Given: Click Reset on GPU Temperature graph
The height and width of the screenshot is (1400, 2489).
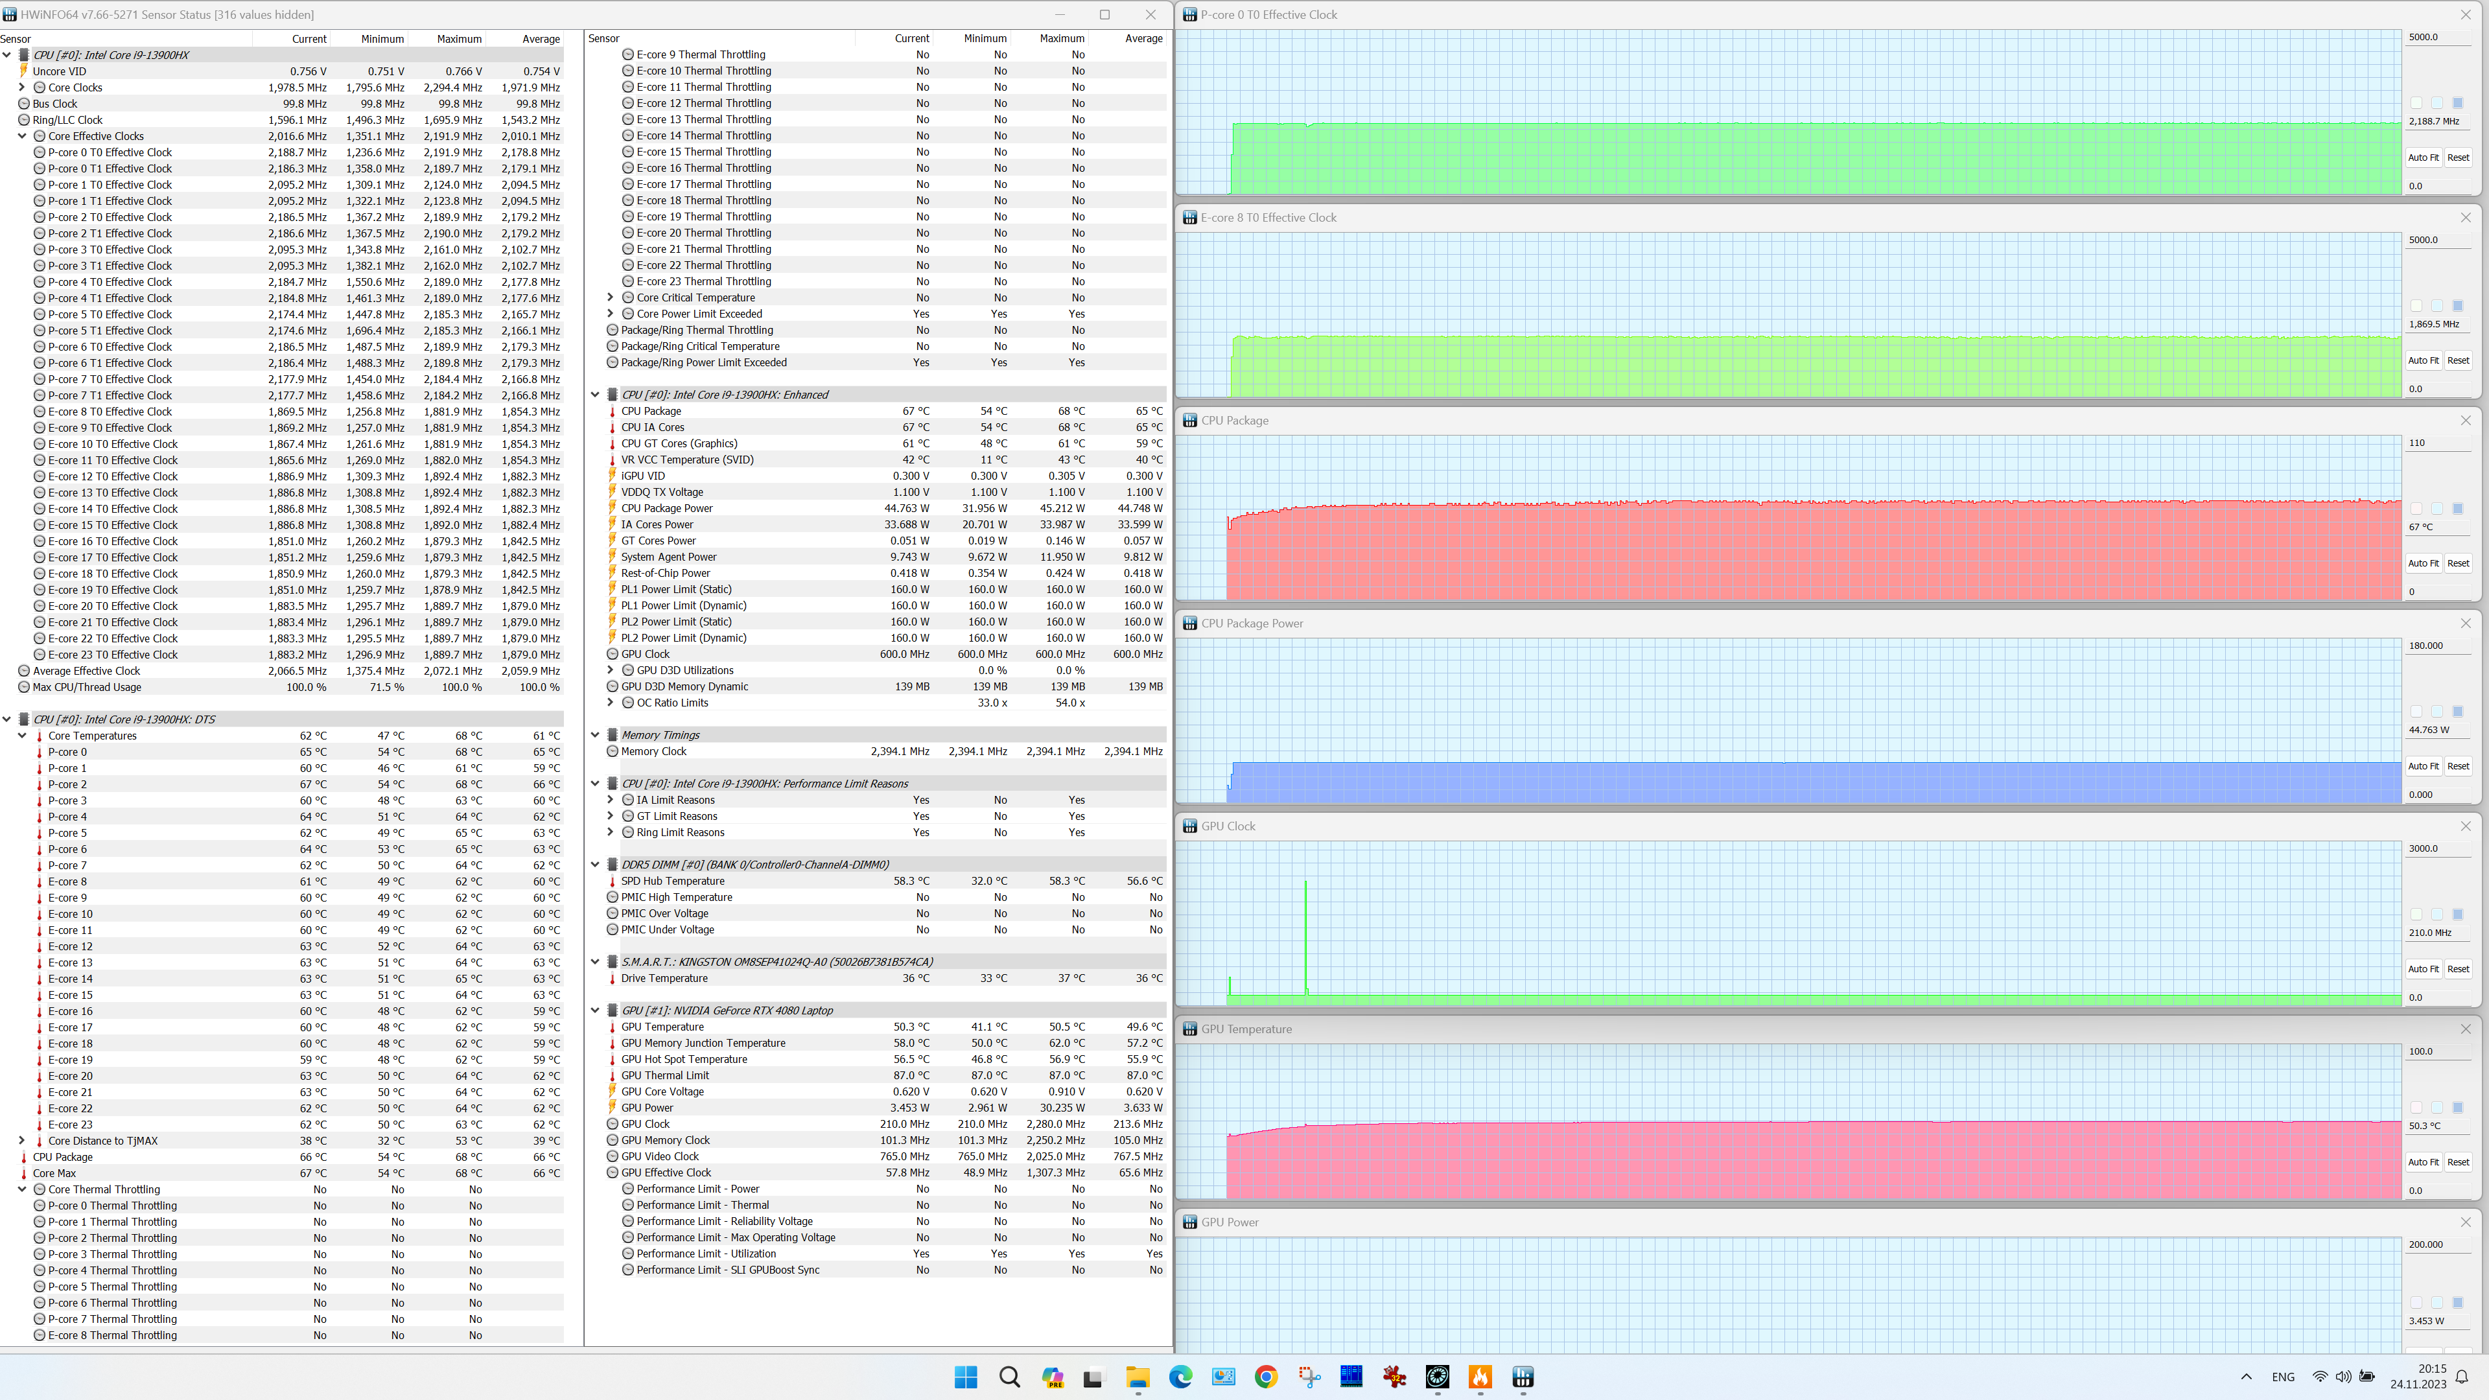Looking at the screenshot, I should [x=2457, y=1162].
